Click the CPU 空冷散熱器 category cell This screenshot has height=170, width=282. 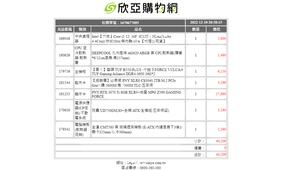coord(82,55)
